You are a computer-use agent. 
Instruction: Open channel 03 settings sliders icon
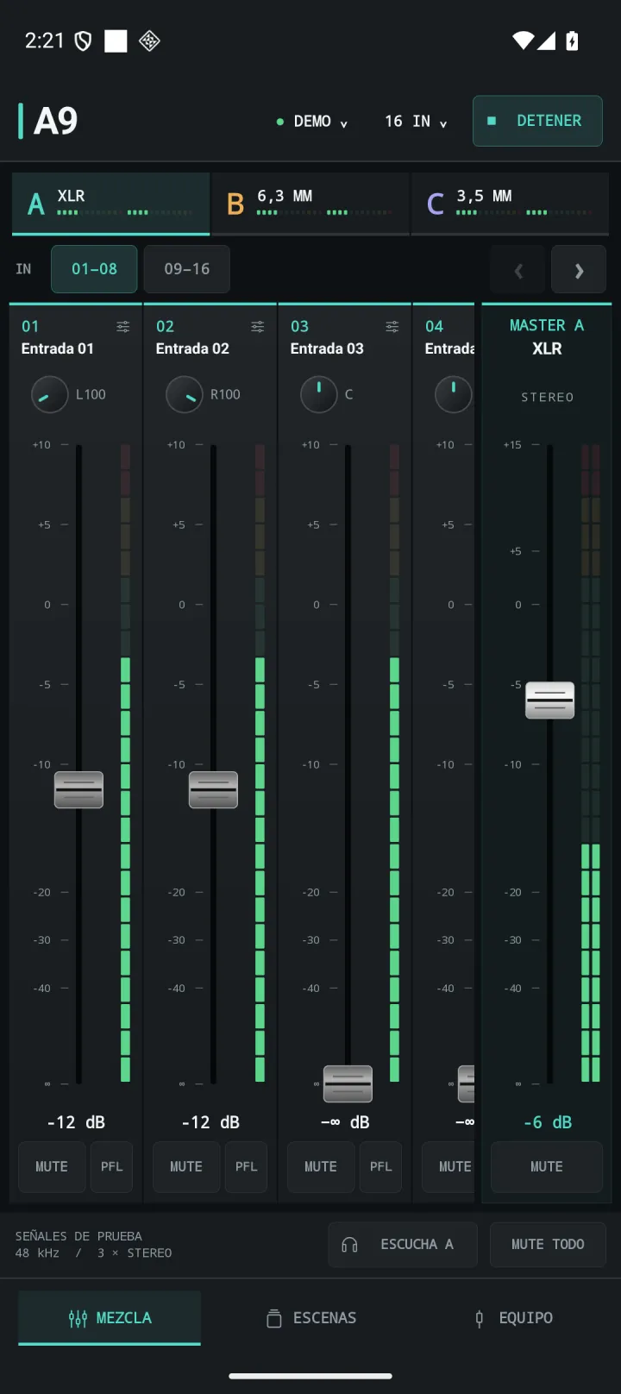tap(392, 326)
